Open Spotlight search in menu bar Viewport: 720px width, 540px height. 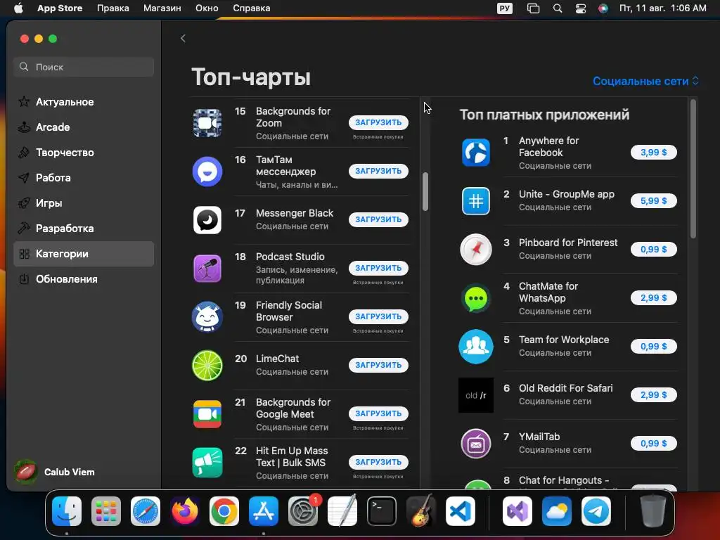click(x=558, y=8)
